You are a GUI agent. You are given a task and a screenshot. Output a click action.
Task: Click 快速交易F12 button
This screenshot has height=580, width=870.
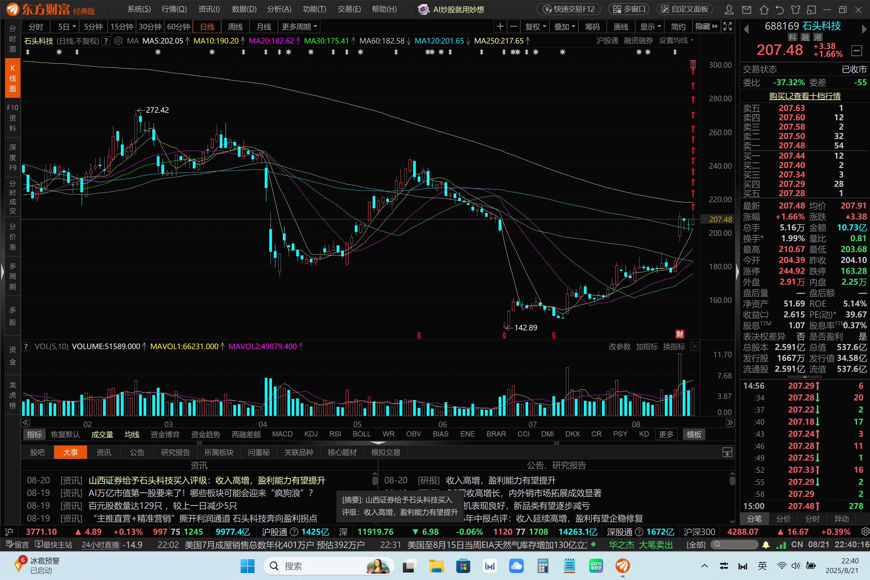(569, 9)
